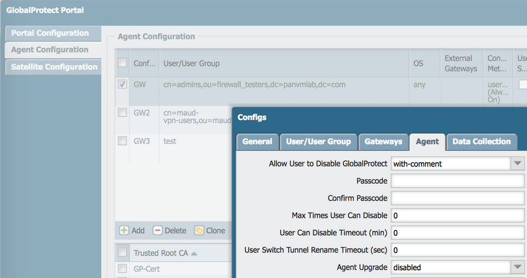Open the Data Collection tab
Screen dimensions: 527x278
pos(481,141)
